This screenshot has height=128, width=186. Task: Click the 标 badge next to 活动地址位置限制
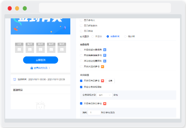click(x=105, y=61)
